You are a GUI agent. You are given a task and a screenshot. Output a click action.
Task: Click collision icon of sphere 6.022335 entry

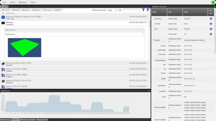[3, 87]
